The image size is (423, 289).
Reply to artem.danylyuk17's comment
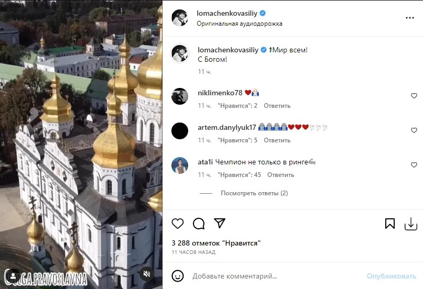(277, 140)
